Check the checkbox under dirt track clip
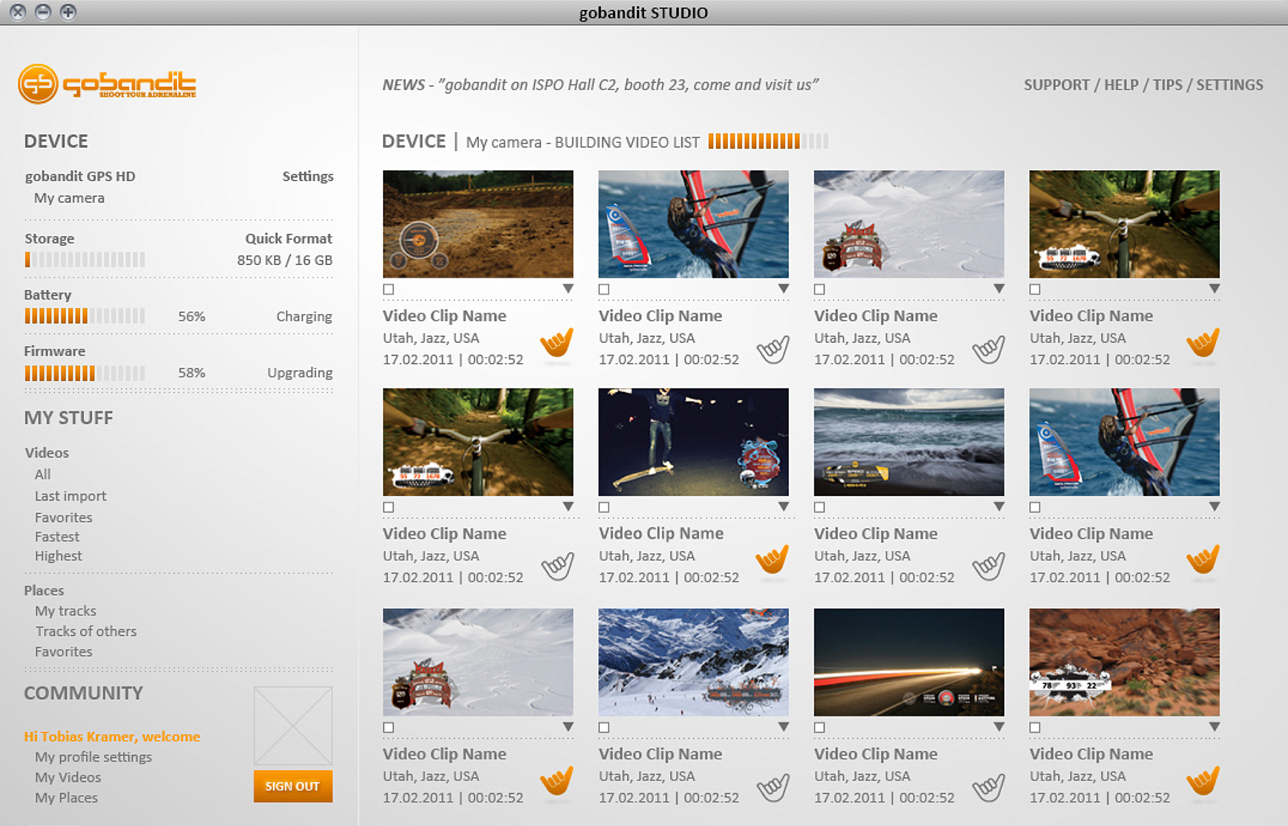The width and height of the screenshot is (1288, 826). click(x=388, y=289)
